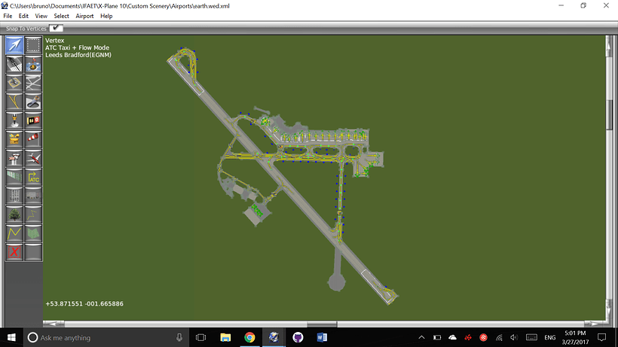The width and height of the screenshot is (618, 347).
Task: Select the Hole cutting tool
Action: click(33, 102)
